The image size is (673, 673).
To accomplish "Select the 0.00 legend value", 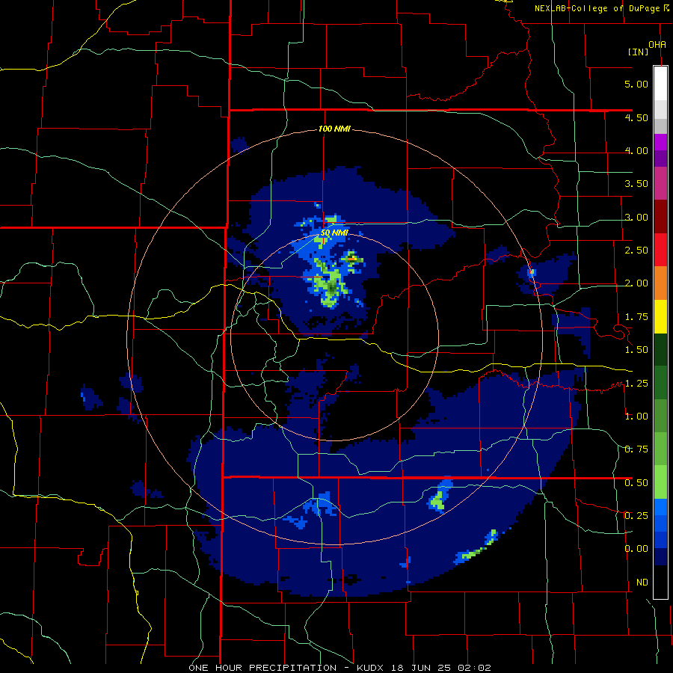I will (636, 549).
